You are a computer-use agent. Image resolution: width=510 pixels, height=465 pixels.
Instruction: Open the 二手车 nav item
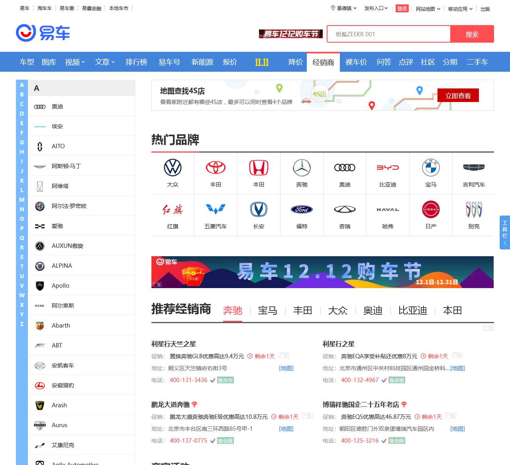point(477,62)
